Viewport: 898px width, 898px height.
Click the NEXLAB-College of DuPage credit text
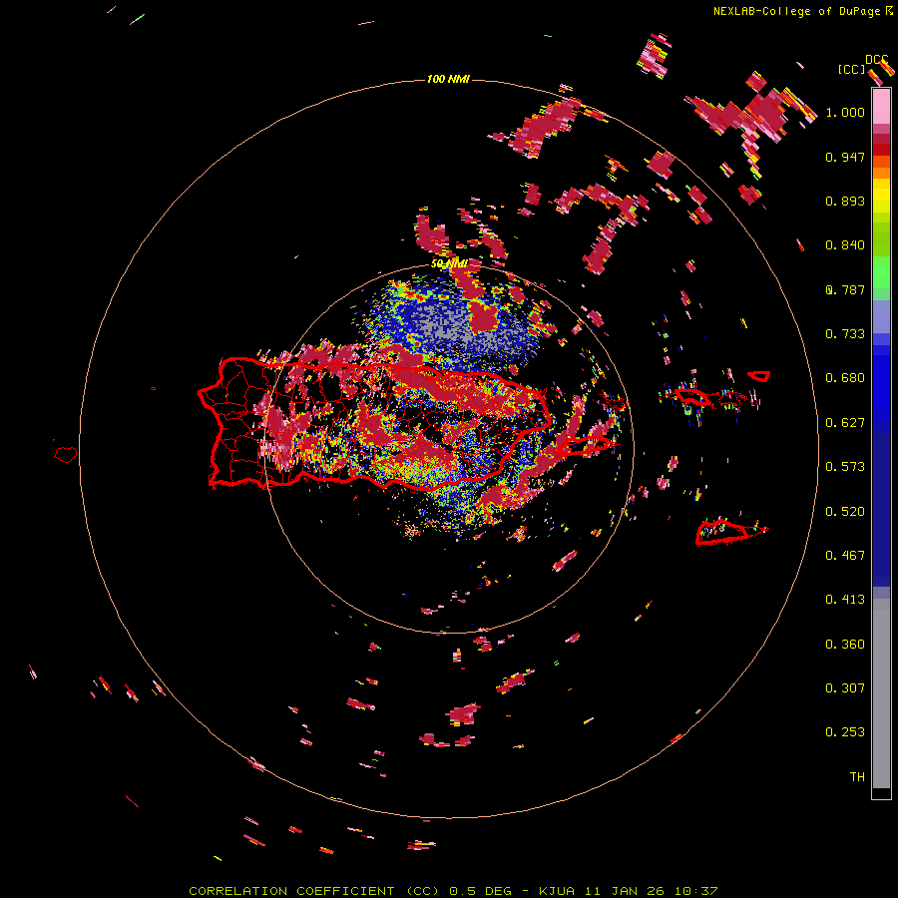797,11
